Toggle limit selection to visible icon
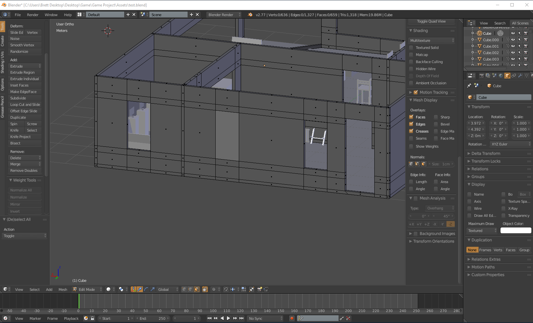 coord(205,289)
